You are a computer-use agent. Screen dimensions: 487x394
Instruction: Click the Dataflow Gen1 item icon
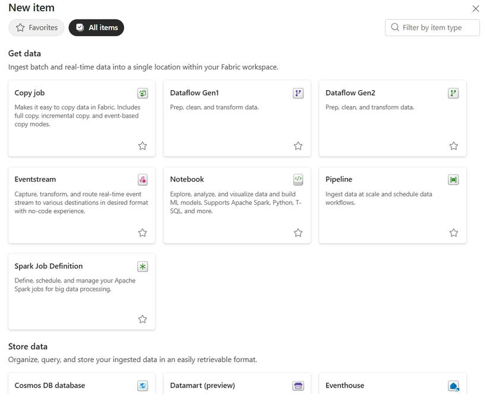298,93
